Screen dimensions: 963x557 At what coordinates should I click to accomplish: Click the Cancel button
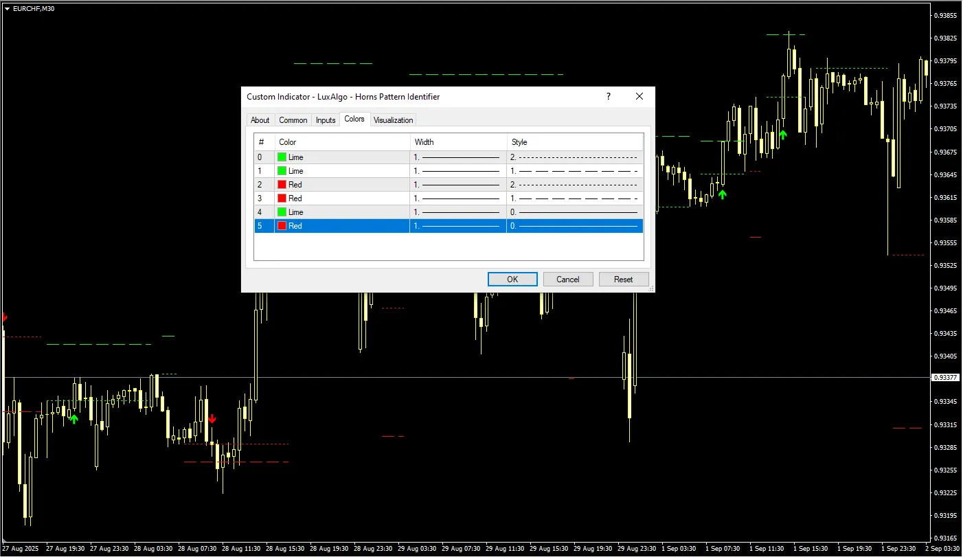point(568,280)
